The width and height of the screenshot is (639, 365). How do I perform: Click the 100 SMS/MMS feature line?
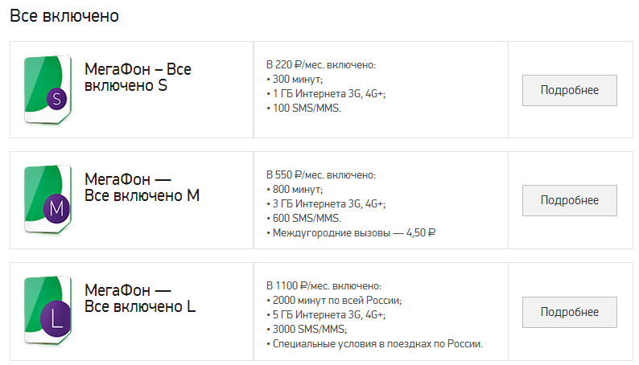click(303, 108)
